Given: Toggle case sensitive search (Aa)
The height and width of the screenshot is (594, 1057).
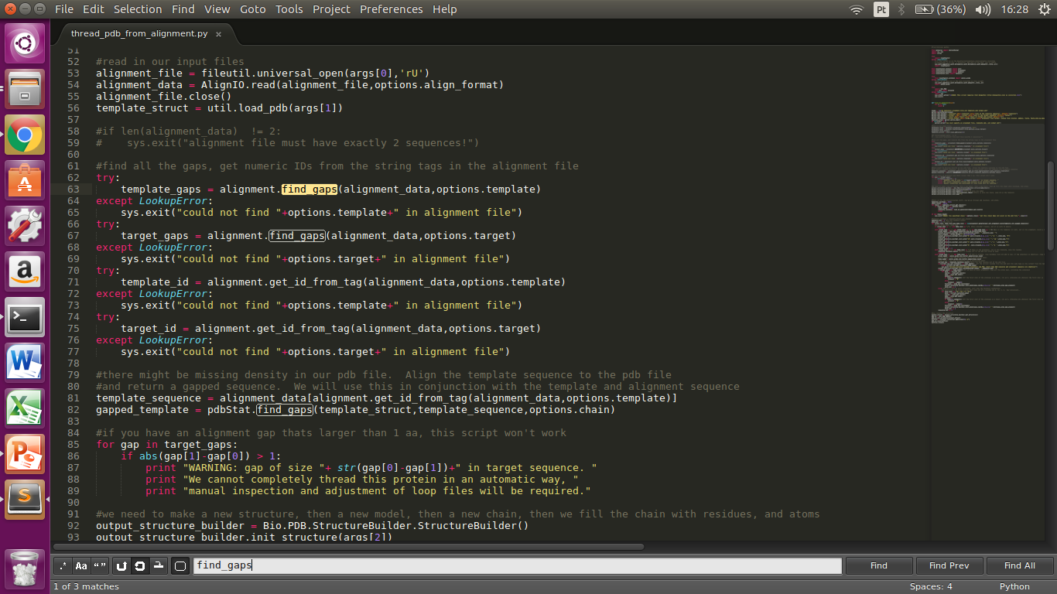Looking at the screenshot, I should pos(81,565).
